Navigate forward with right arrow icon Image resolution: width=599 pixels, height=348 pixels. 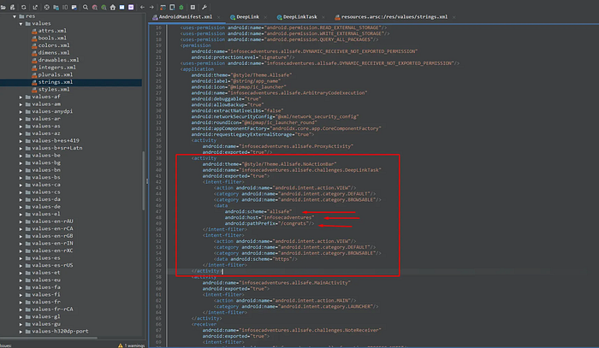pyautogui.click(x=151, y=7)
